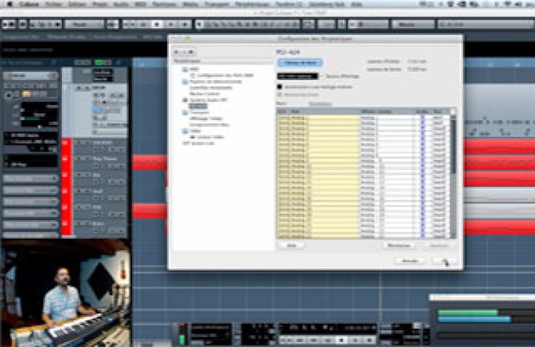Screen dimensions: 535x347
Task: Click Fast Forward on bottom transport panel
Action: 314,340
